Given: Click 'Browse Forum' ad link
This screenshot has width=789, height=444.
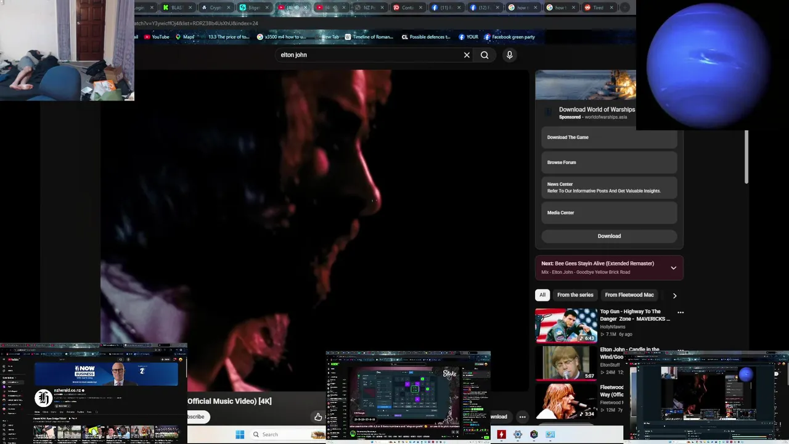Looking at the screenshot, I should 609,162.
